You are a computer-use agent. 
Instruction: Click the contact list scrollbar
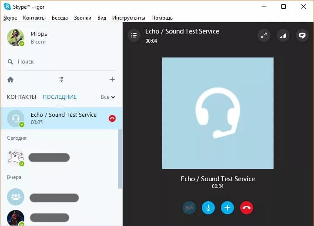tap(120, 159)
